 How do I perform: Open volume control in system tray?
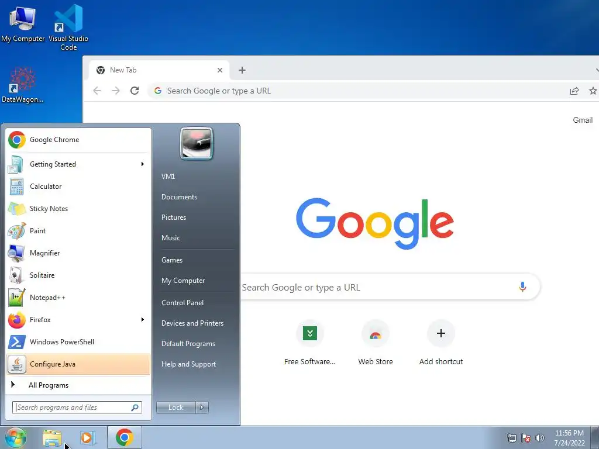pyautogui.click(x=540, y=438)
